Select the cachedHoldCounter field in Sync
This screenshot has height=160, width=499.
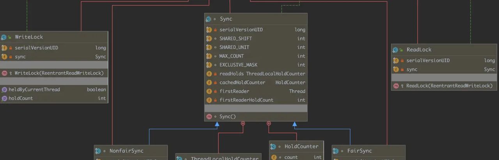(x=242, y=82)
